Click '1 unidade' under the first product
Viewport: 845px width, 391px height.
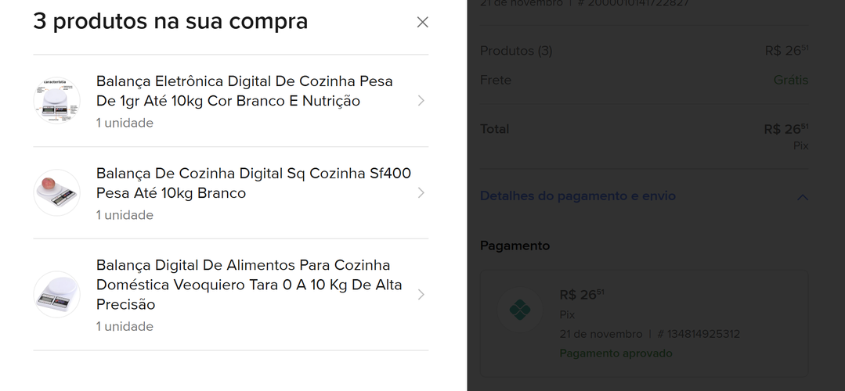(125, 123)
